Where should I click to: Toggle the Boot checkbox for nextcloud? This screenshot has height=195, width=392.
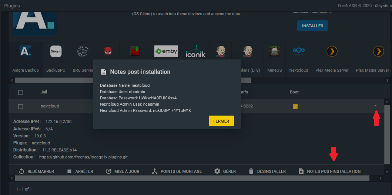click(x=295, y=106)
